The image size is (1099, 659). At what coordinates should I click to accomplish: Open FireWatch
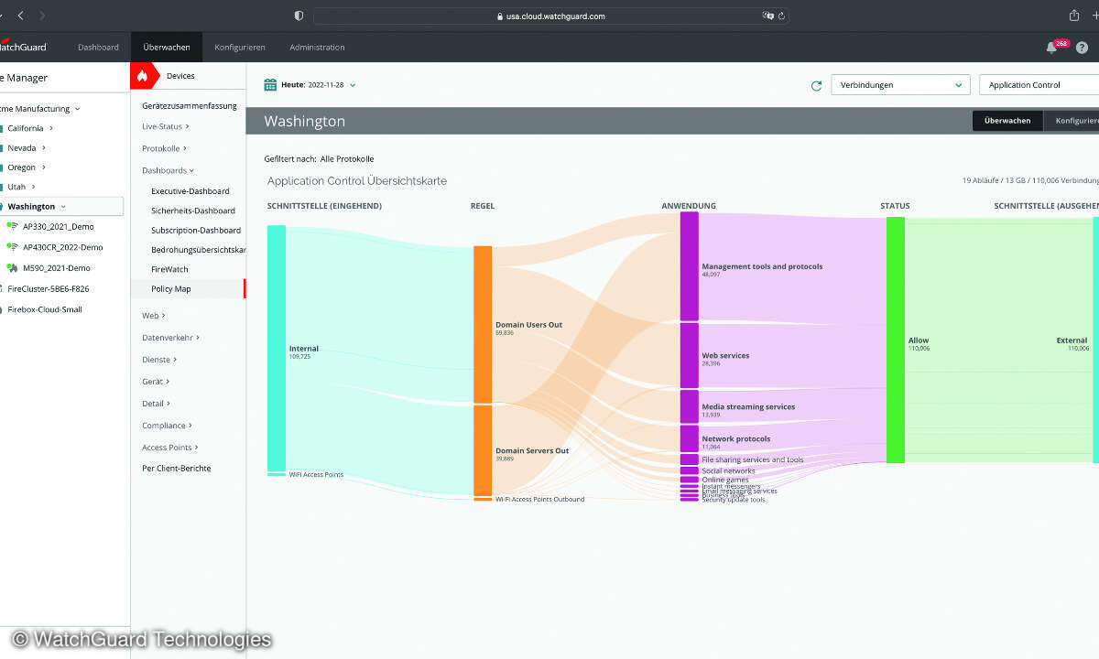coord(169,269)
